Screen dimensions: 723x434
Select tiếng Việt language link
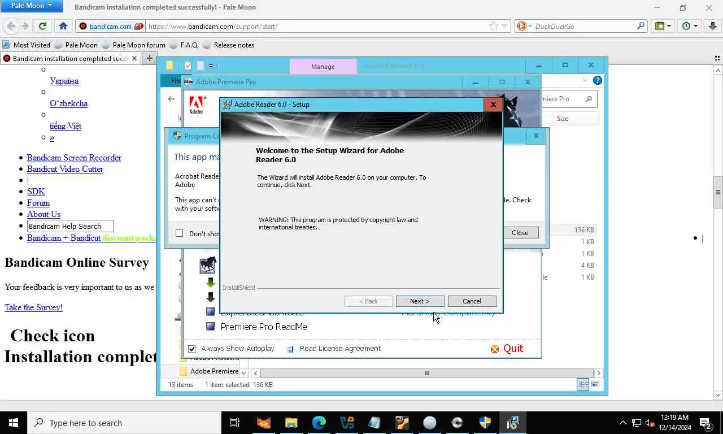coord(66,126)
